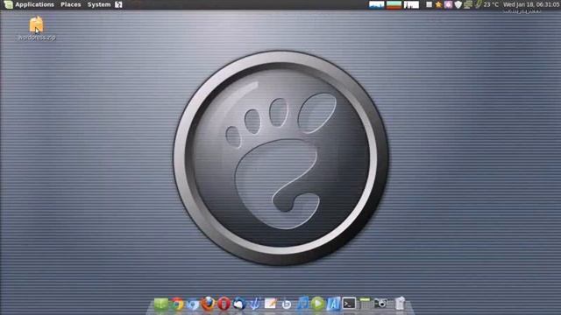Open the blue 'A' application icon in the dock
Screen dimensions: 561x315
tap(333, 304)
